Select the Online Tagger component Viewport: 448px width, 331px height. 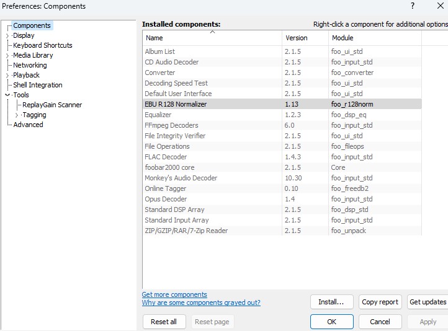282,188
